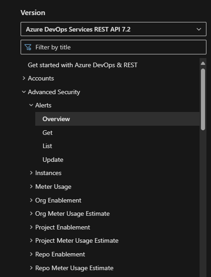Viewport: 211px width, 277px height.
Task: Collapse the Advanced Security node chevron
Action: [x=24, y=92]
